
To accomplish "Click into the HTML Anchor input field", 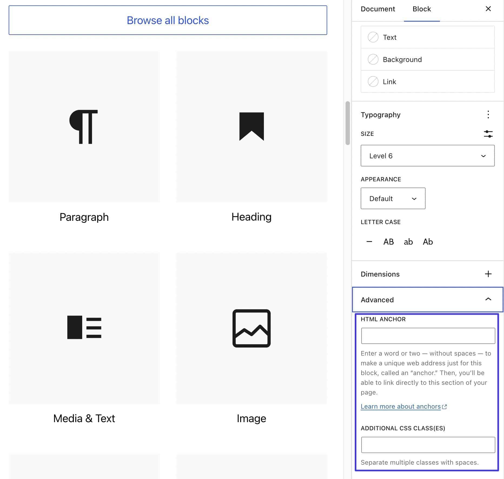I will (428, 336).
